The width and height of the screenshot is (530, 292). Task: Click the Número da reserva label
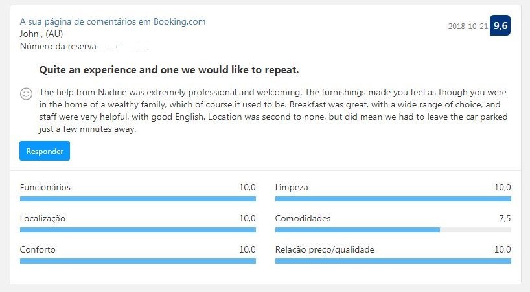(x=58, y=47)
